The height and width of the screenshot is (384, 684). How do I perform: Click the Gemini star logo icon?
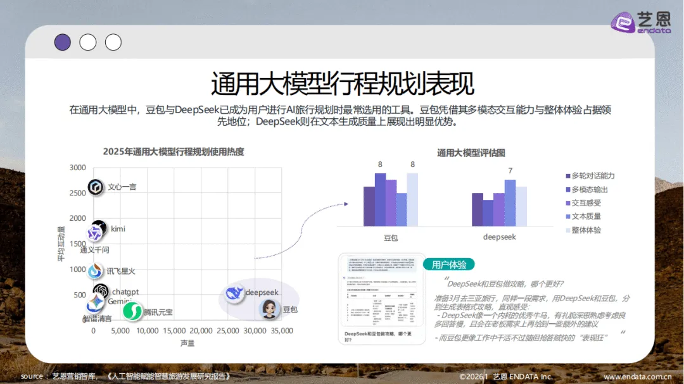tap(95, 302)
